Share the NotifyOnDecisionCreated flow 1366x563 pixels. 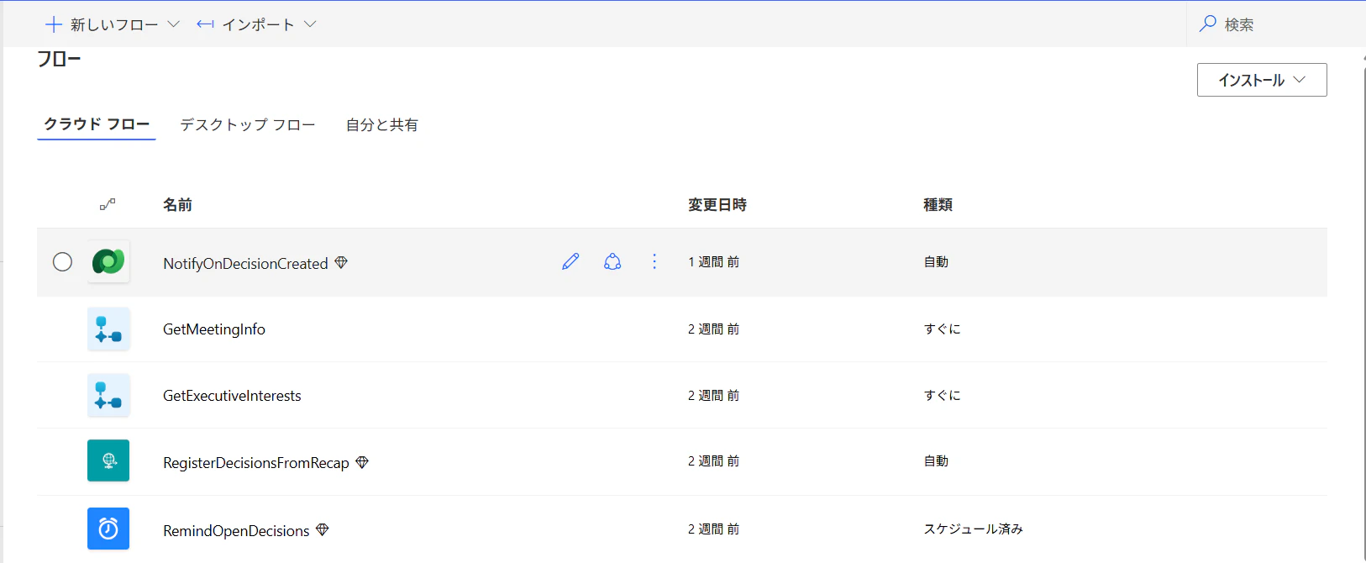point(612,261)
